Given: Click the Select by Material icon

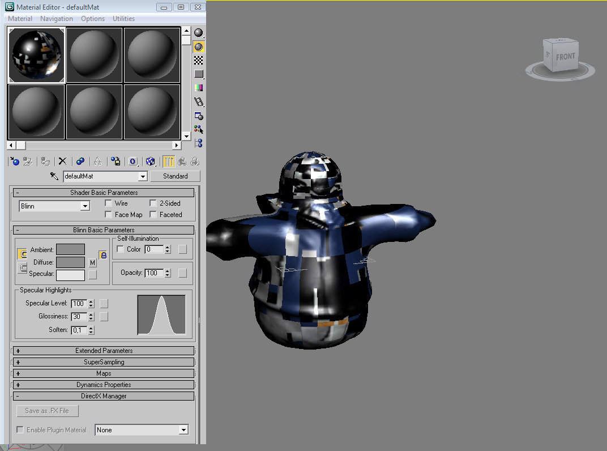Looking at the screenshot, I should (198, 129).
